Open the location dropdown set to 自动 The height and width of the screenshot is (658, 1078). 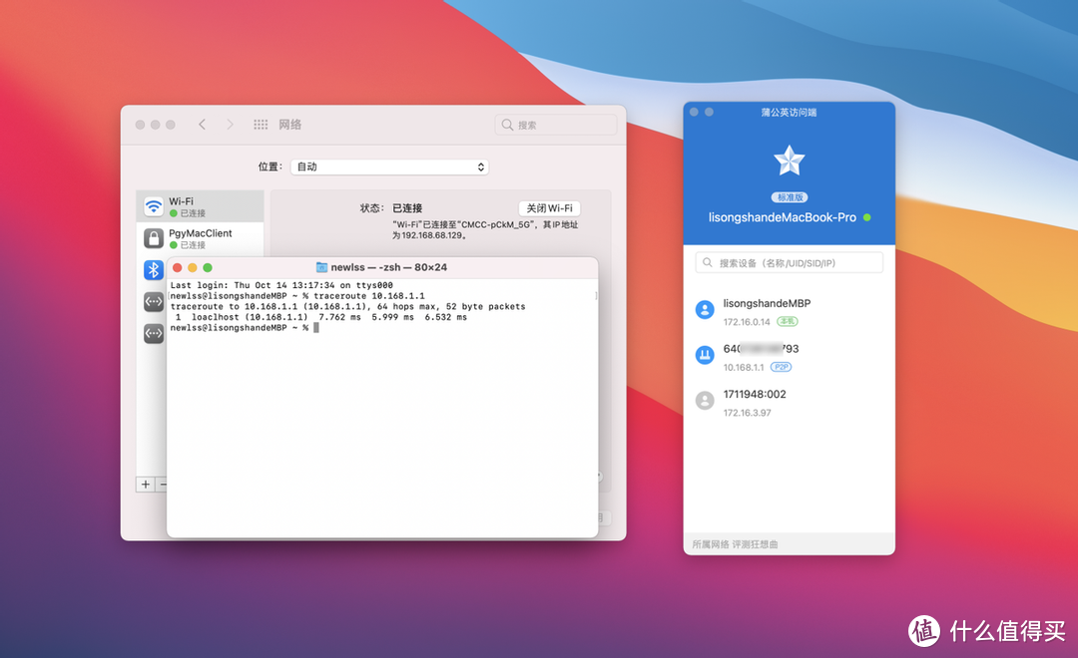390,166
